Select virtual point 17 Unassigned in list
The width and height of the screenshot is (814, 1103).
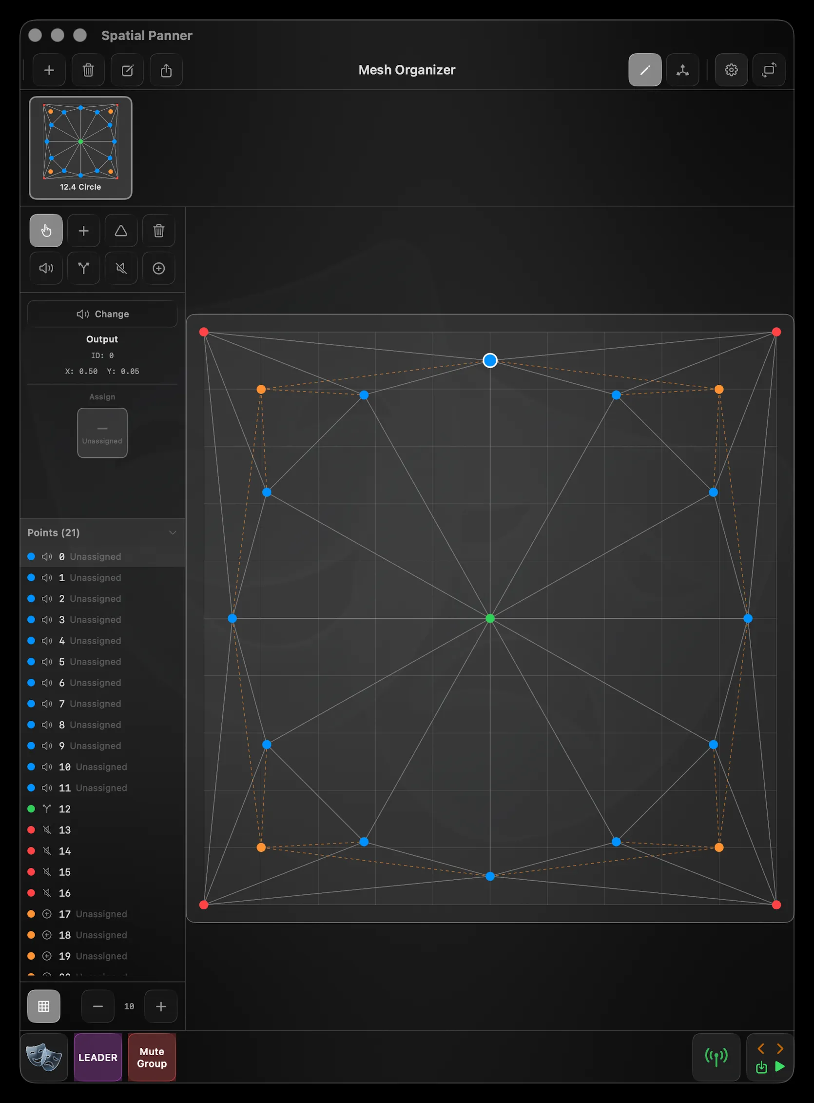coord(102,914)
